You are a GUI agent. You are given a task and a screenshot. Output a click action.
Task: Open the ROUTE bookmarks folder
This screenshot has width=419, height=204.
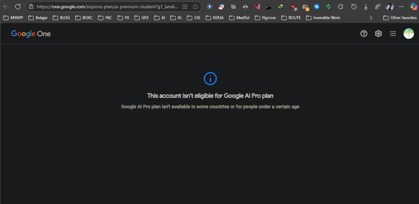pos(291,17)
